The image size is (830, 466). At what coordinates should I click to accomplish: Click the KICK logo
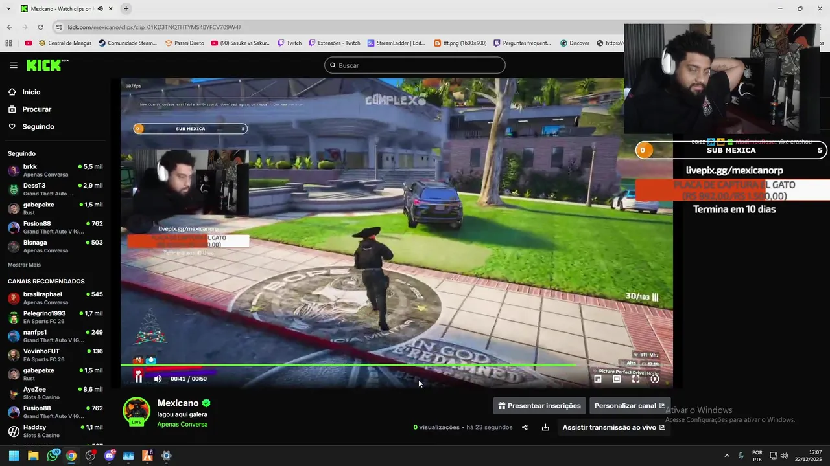tap(47, 65)
